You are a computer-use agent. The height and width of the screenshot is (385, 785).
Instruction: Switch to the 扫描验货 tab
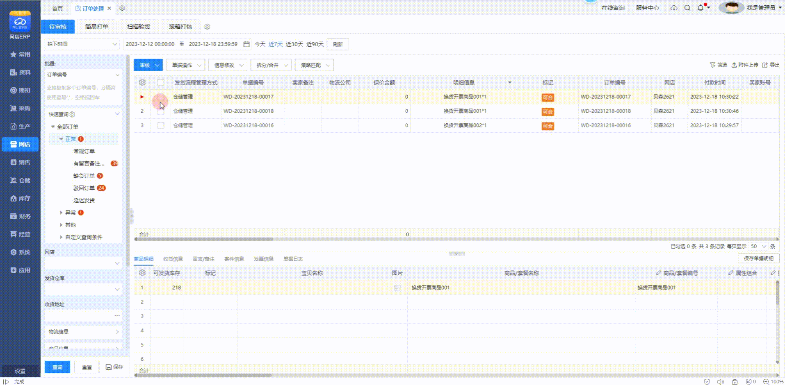(x=139, y=27)
